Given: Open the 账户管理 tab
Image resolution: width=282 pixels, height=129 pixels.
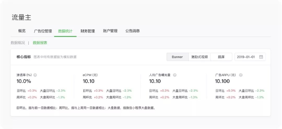Looking at the screenshot, I should [x=110, y=31].
